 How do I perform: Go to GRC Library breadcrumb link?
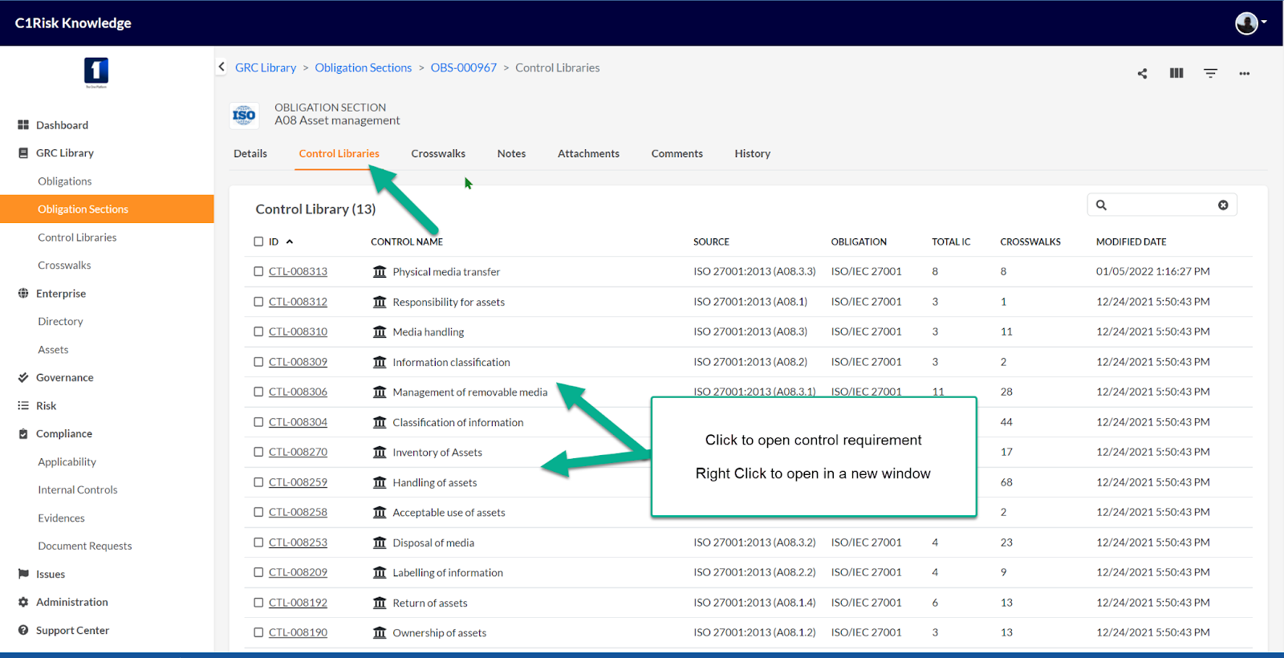pos(266,67)
